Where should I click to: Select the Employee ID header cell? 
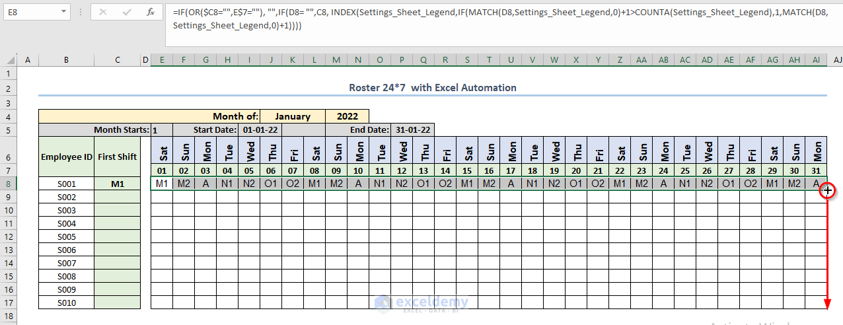pyautogui.click(x=66, y=157)
